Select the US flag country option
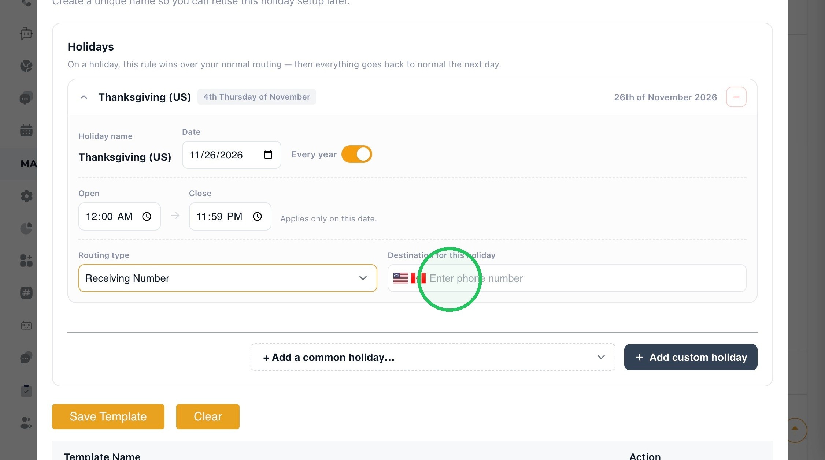 pyautogui.click(x=400, y=278)
